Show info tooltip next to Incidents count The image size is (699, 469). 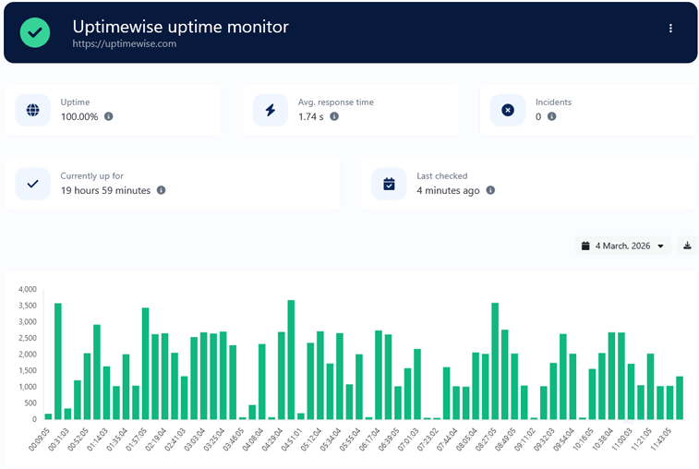pos(551,116)
